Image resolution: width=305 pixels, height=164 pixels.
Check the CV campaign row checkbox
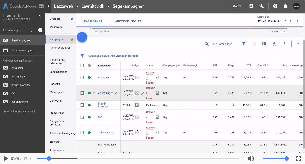coord(82,117)
